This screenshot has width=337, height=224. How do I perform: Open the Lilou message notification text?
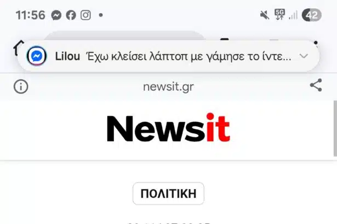pos(189,56)
